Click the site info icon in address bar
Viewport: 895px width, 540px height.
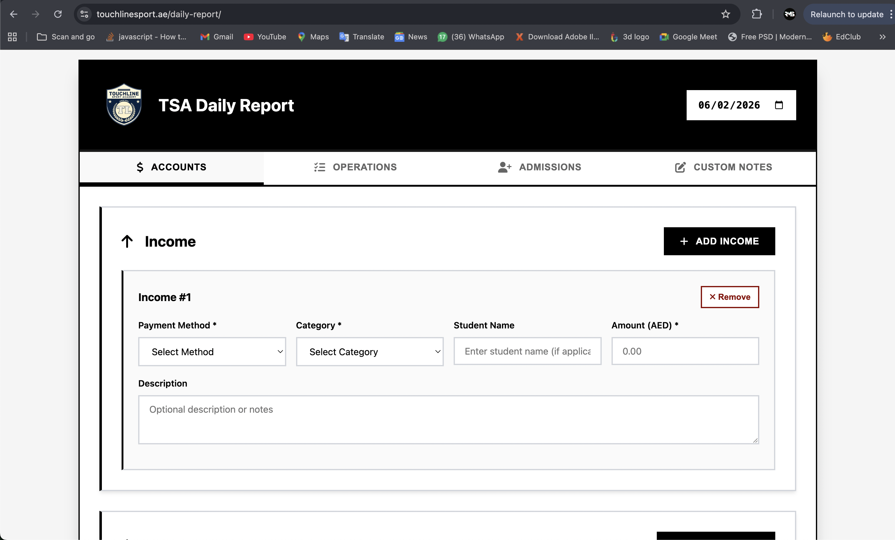tap(84, 14)
